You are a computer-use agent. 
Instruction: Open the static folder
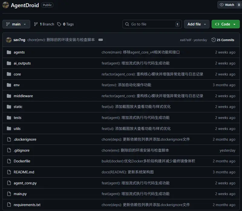(x=18, y=107)
